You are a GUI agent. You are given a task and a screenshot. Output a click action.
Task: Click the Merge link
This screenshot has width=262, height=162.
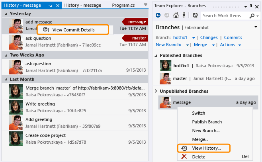click(x=200, y=45)
